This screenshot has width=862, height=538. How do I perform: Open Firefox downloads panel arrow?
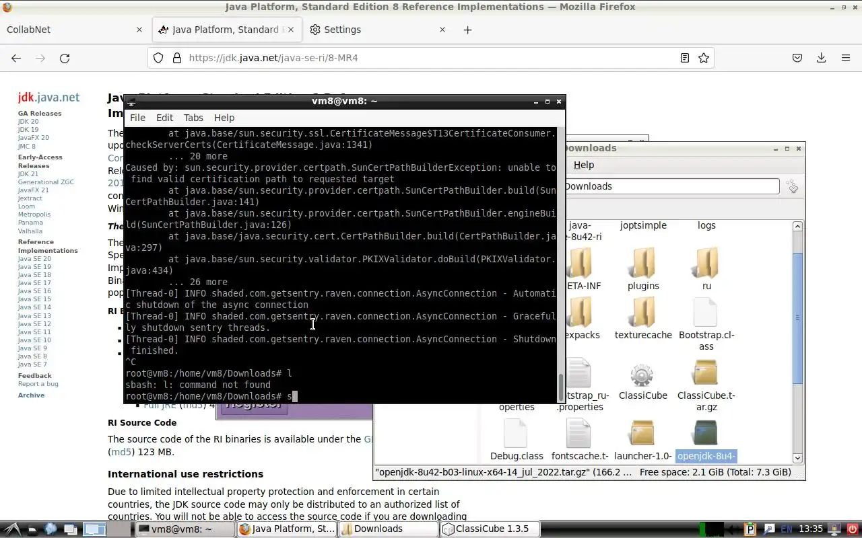point(822,58)
